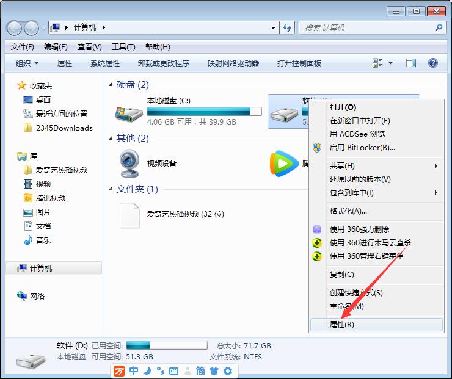Click the IME logo icon on language bar

118,371
